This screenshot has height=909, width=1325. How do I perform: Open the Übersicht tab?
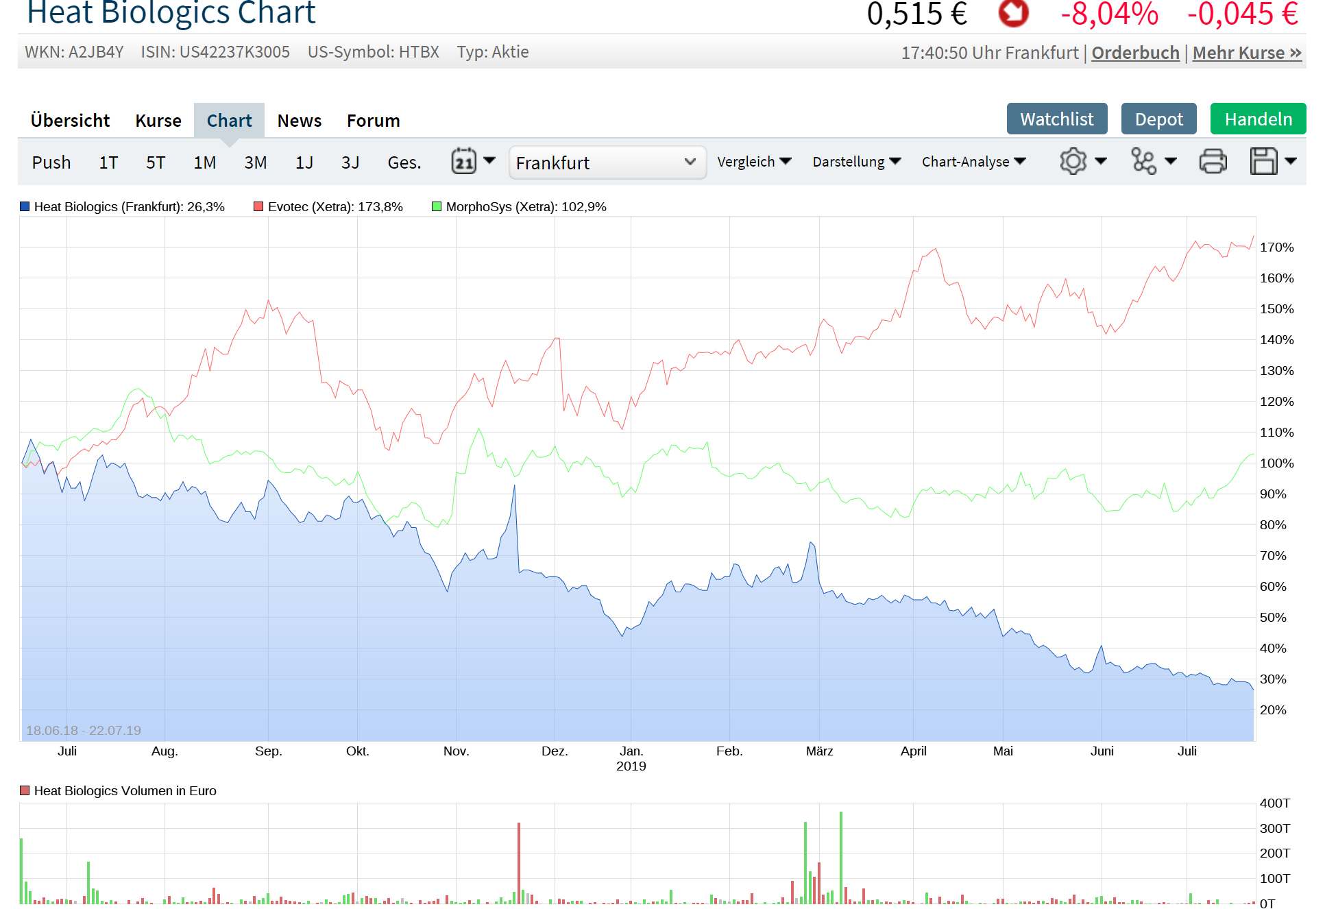pyautogui.click(x=70, y=121)
